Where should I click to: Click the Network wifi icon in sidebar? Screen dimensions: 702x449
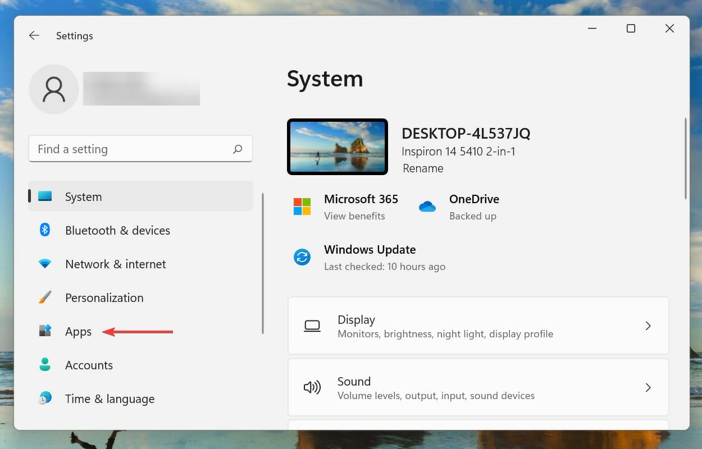[45, 264]
